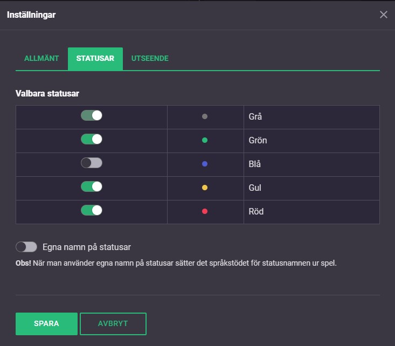
Task: Click the Blå status name label
Action: (255, 164)
